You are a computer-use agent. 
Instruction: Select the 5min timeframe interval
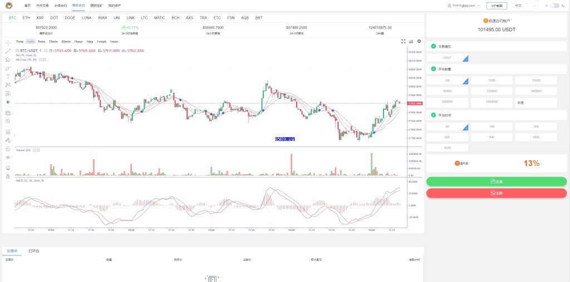(x=42, y=42)
